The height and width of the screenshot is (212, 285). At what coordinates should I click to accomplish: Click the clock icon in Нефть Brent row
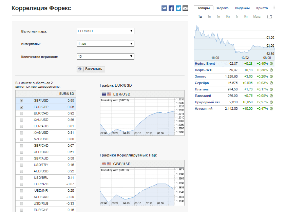[271, 64]
